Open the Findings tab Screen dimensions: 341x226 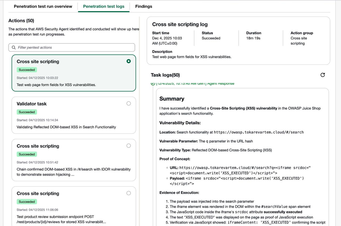point(144,6)
